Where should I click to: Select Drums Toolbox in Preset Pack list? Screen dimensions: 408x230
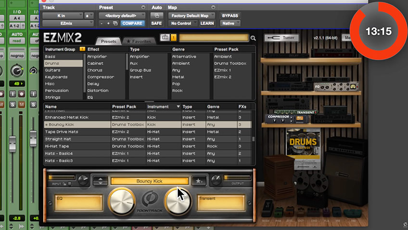[230, 63]
